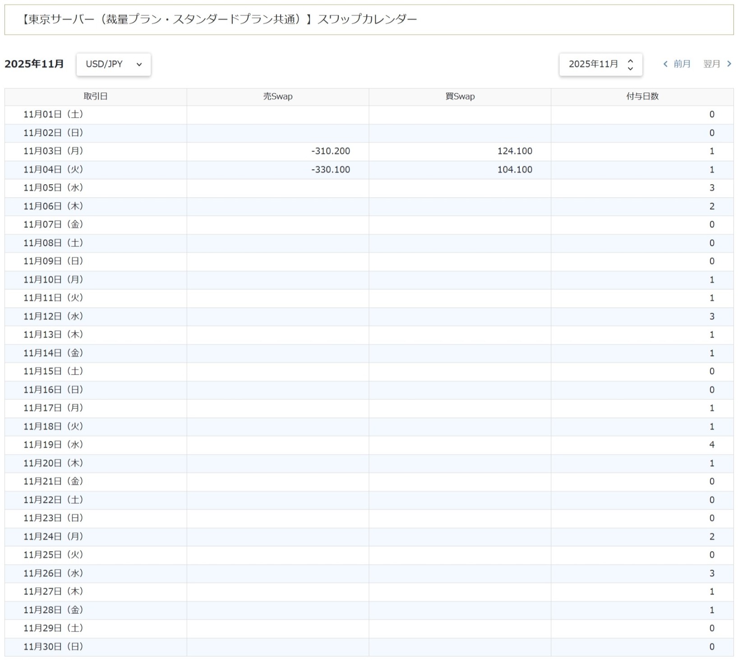Click the 11月17日（月） date cell
The width and height of the screenshot is (738, 663).
point(96,408)
